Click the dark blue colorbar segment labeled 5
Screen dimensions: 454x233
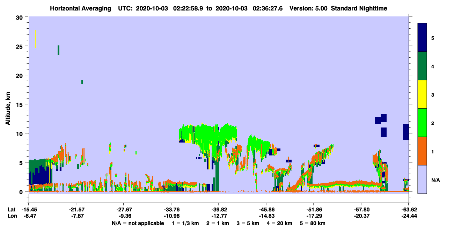tap(422, 37)
